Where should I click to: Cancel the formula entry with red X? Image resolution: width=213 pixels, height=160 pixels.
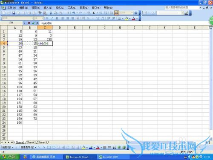pos(29,23)
